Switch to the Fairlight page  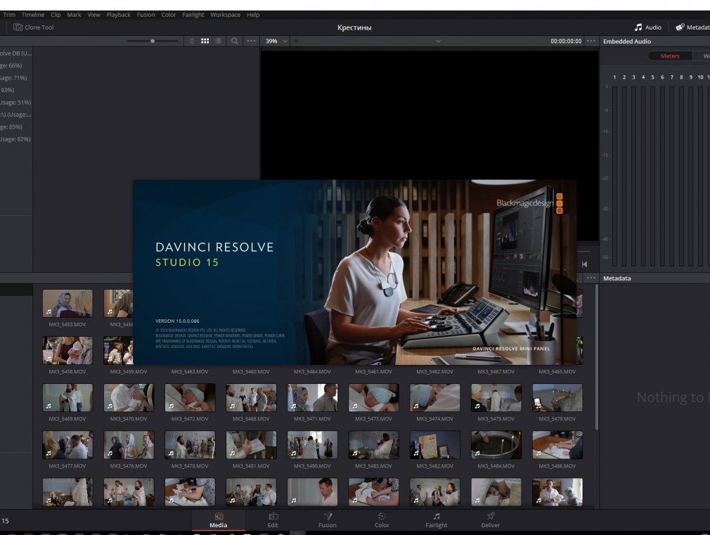(x=436, y=520)
